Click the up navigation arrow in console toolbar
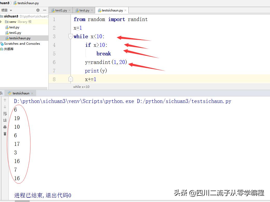This screenshot has height=202, width=270. coord(5,100)
